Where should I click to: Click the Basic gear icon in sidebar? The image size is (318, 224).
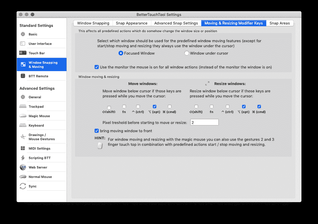tap(23, 34)
